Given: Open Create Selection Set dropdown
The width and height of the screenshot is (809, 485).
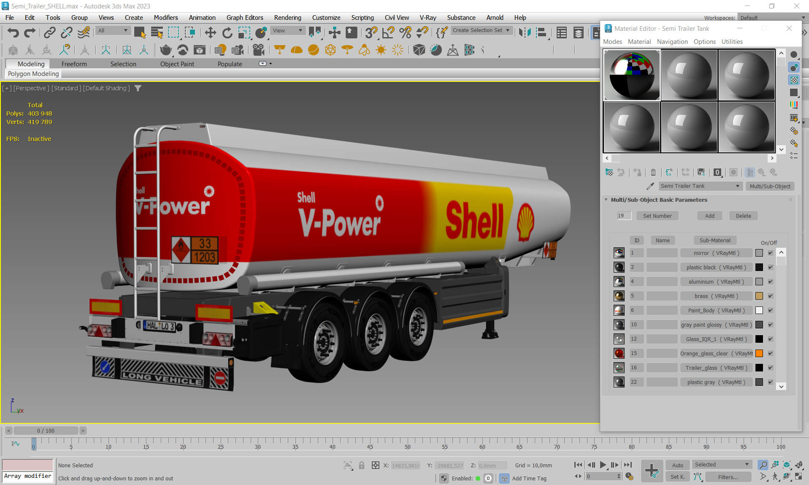Looking at the screenshot, I should coord(481,30).
